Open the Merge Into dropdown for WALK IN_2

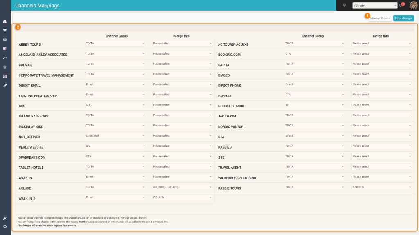click(182, 197)
